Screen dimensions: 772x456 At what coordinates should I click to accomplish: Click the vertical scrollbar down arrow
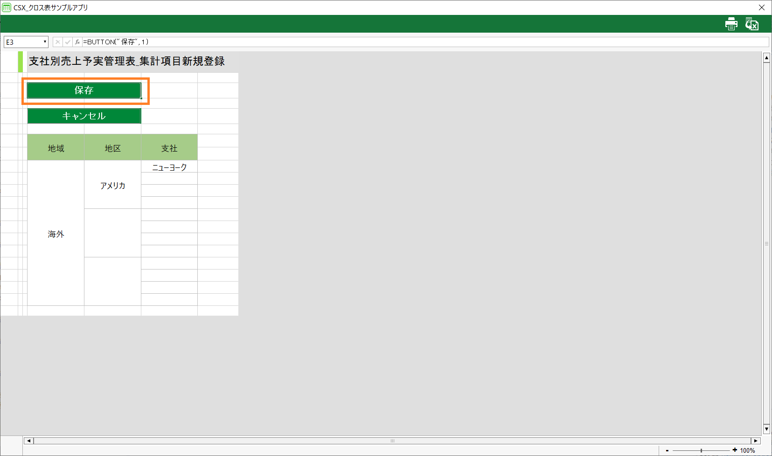tap(766, 429)
